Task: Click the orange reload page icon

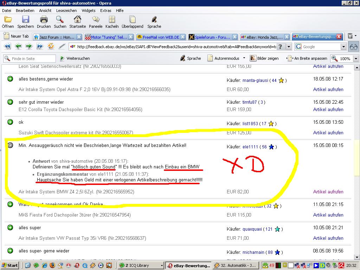Action: (51, 46)
